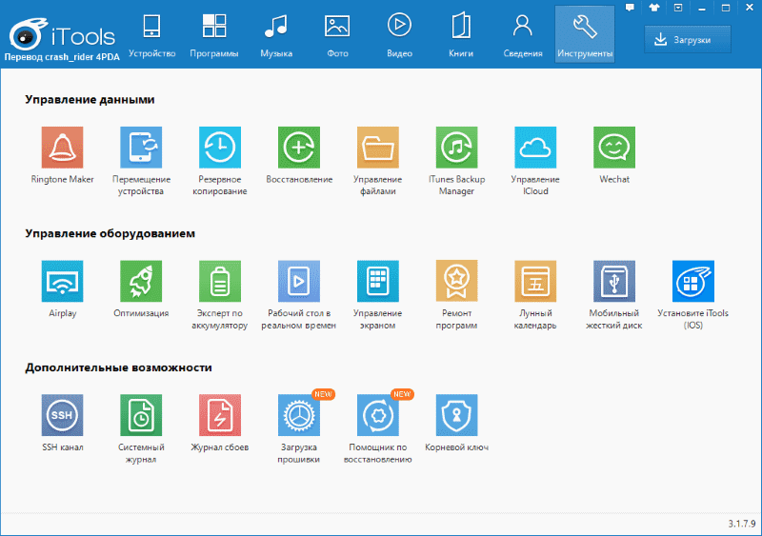The height and width of the screenshot is (536, 762).
Task: Click the Загрузки downloads button
Action: click(x=688, y=38)
